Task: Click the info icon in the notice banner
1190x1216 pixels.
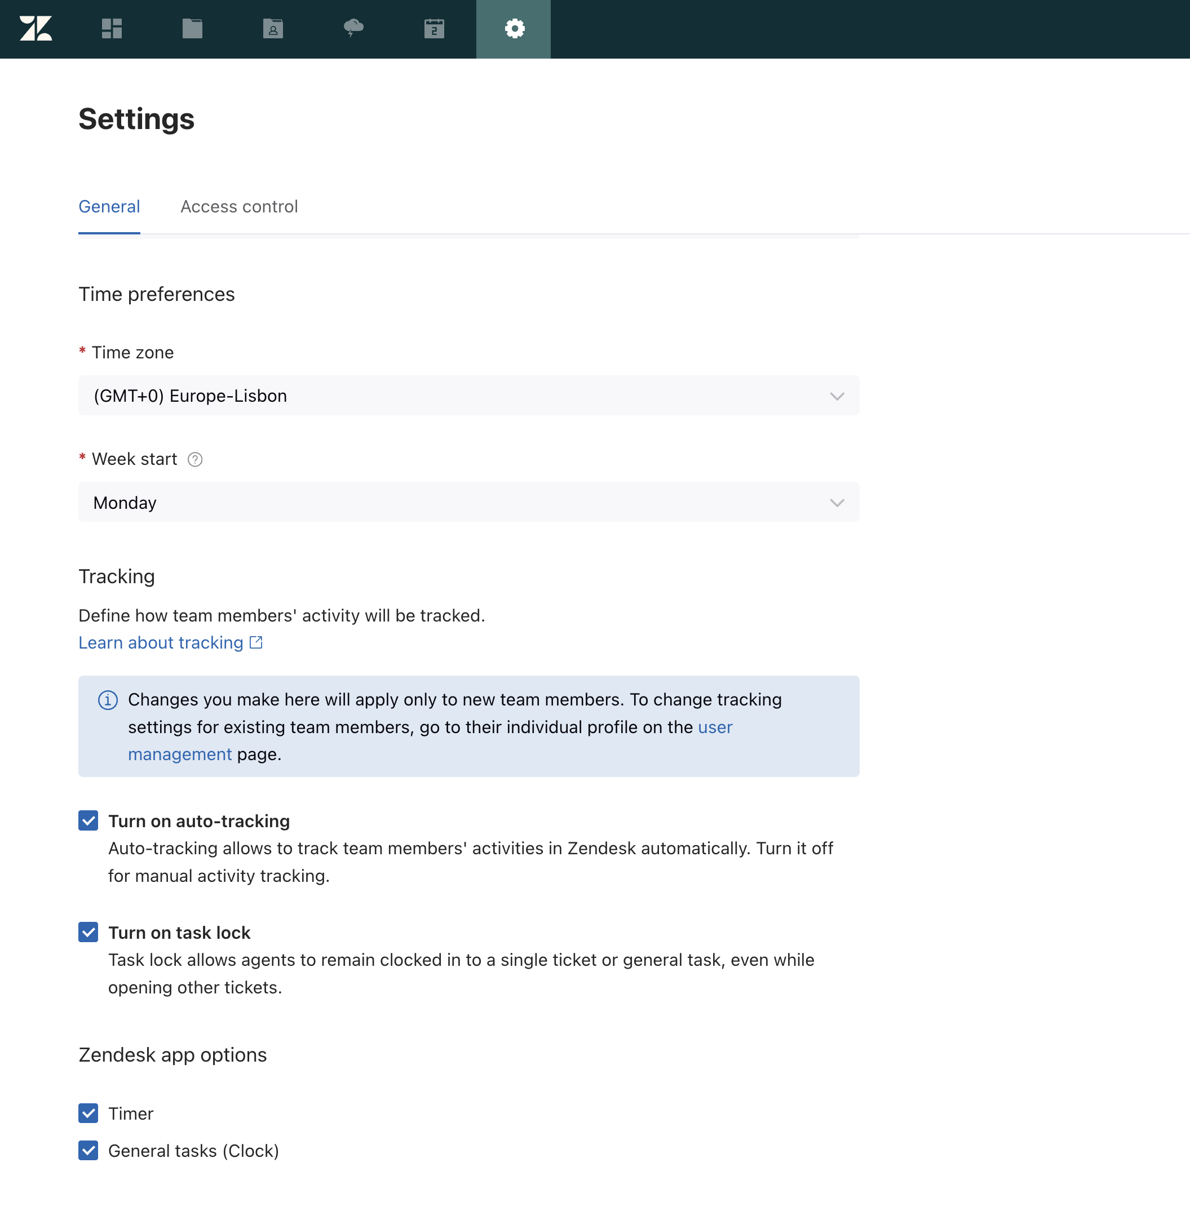Action: tap(108, 700)
